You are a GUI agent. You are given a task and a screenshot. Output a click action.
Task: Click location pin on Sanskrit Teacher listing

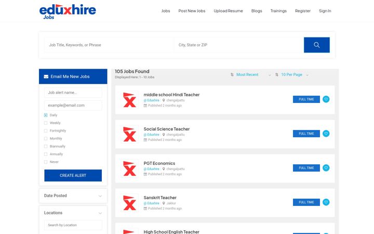coord(164,203)
